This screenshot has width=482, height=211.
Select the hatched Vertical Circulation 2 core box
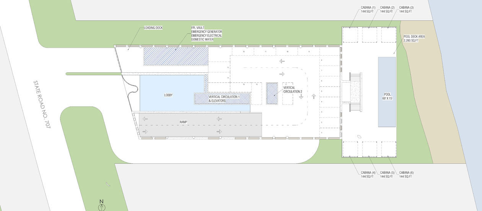pyautogui.click(x=272, y=93)
